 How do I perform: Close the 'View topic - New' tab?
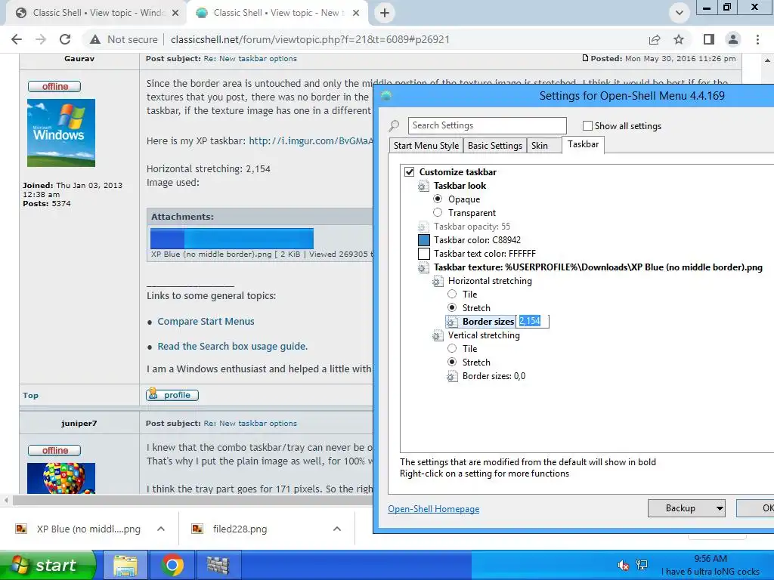(x=356, y=13)
